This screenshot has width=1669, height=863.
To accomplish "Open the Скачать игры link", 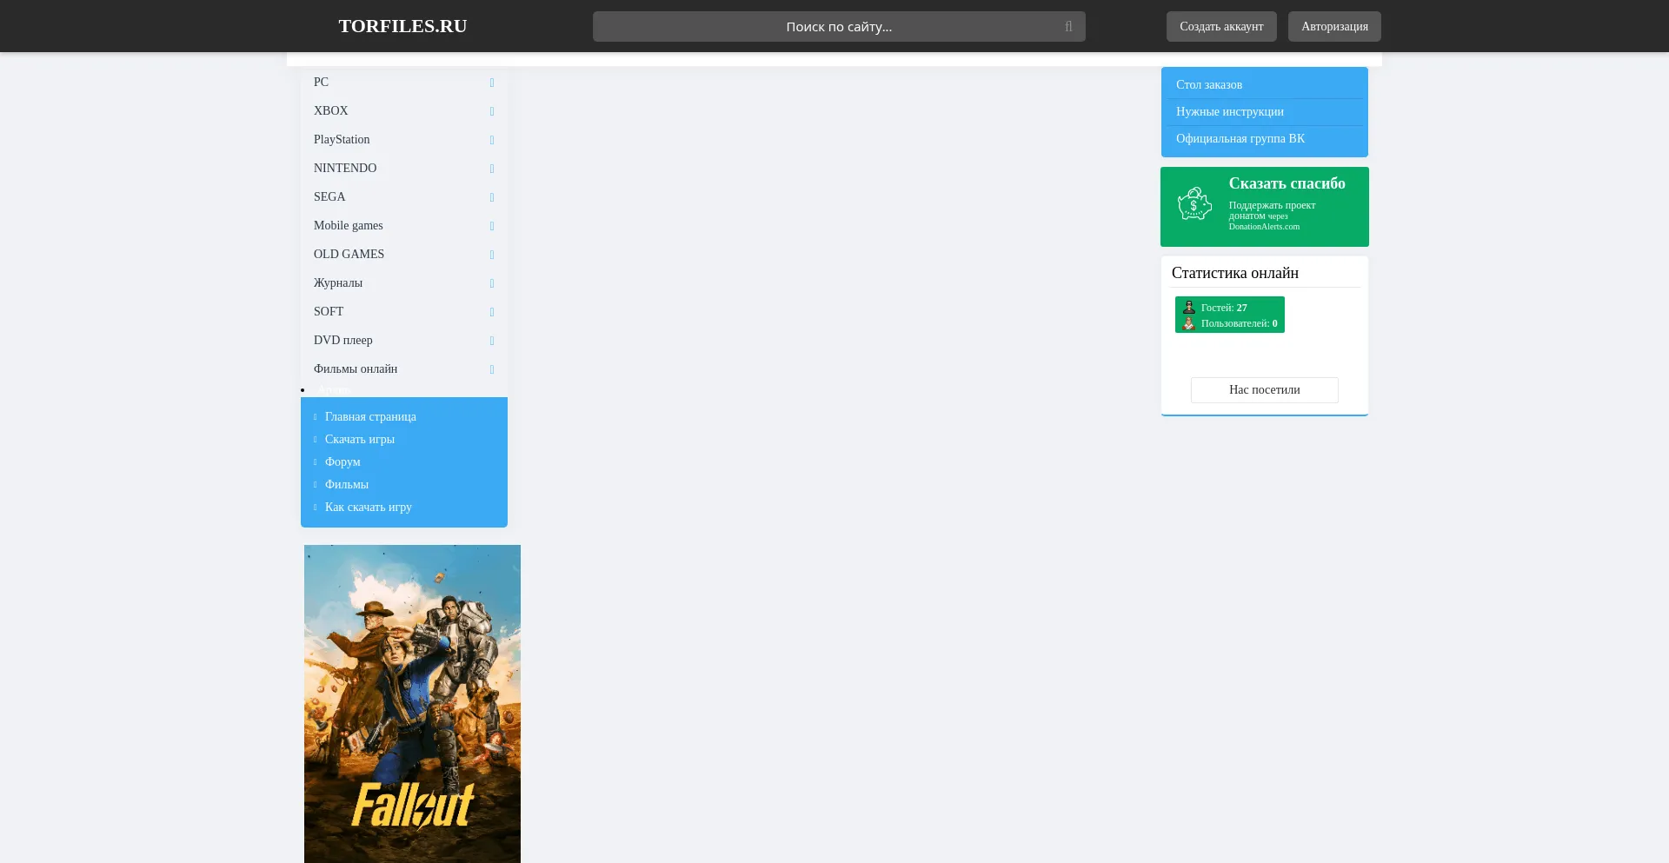I will click(x=360, y=439).
